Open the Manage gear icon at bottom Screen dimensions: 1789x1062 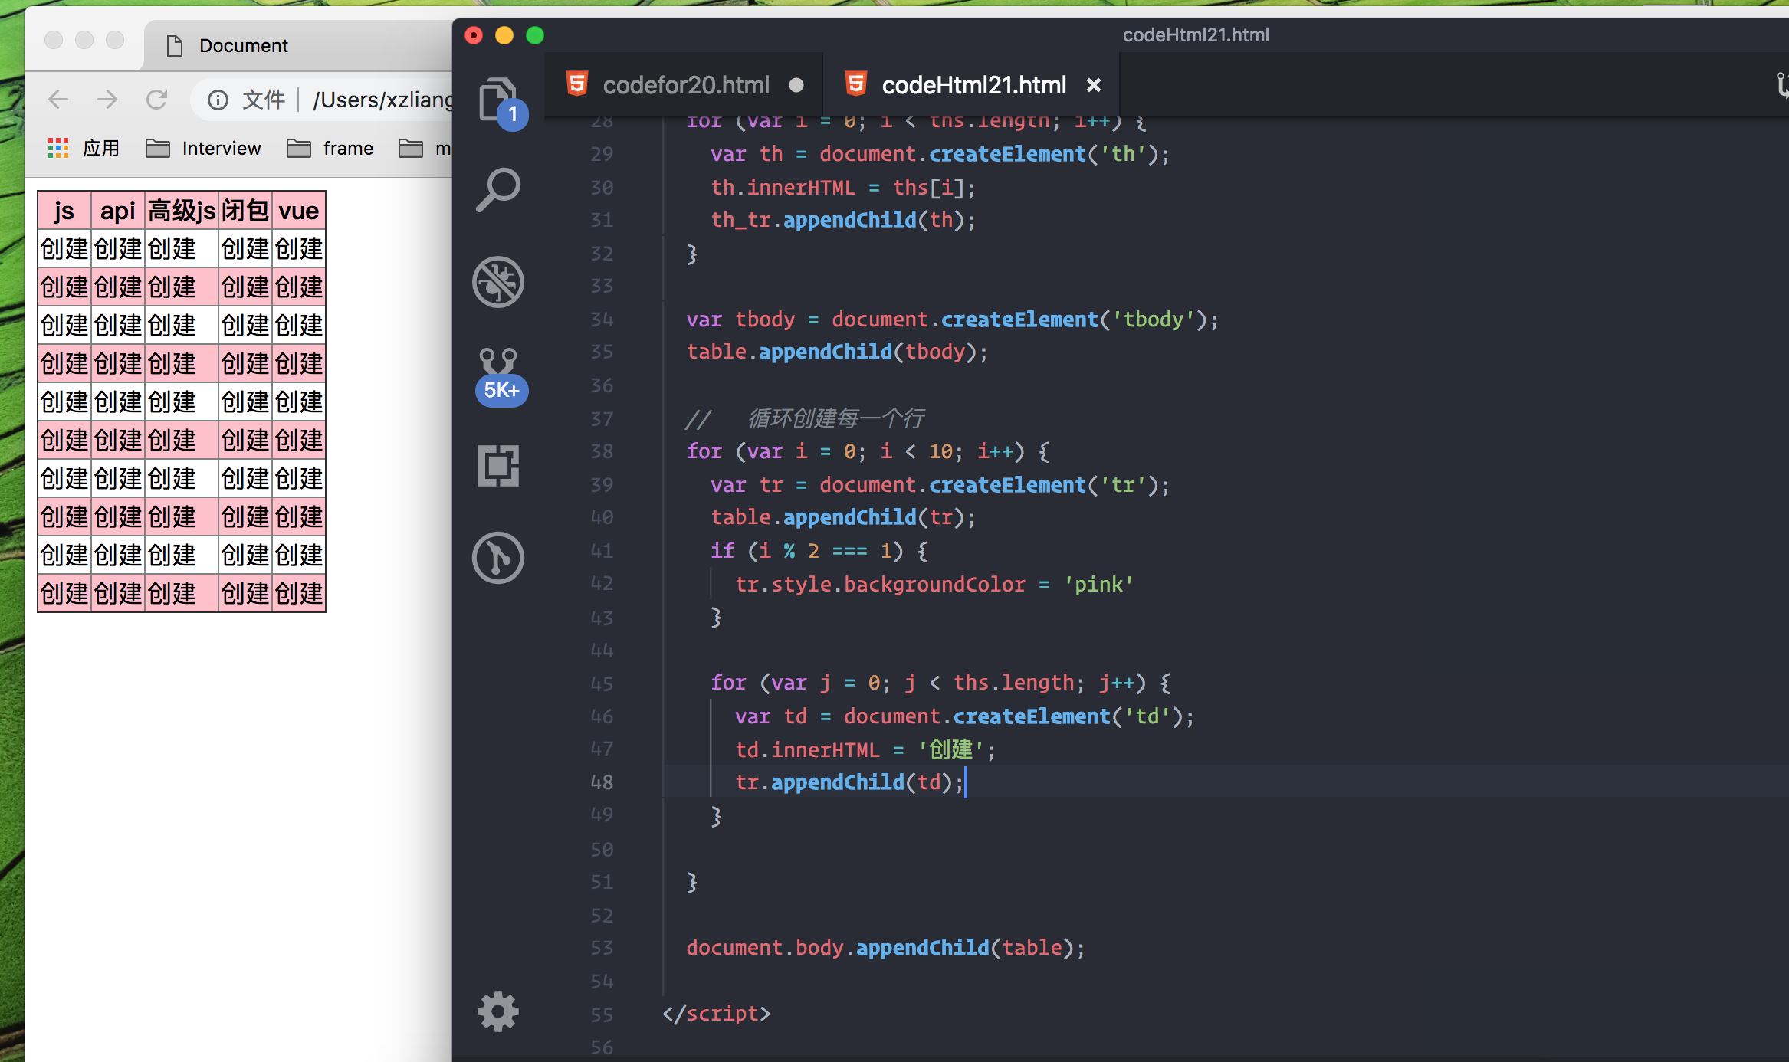click(x=498, y=1011)
